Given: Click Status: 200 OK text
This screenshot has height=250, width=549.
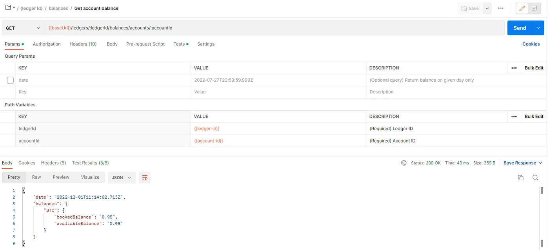Looking at the screenshot, I should [426, 163].
